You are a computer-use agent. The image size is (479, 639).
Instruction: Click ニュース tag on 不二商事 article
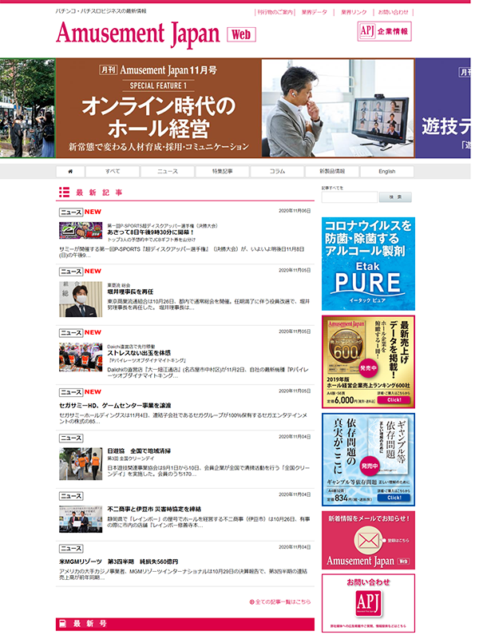point(71,496)
